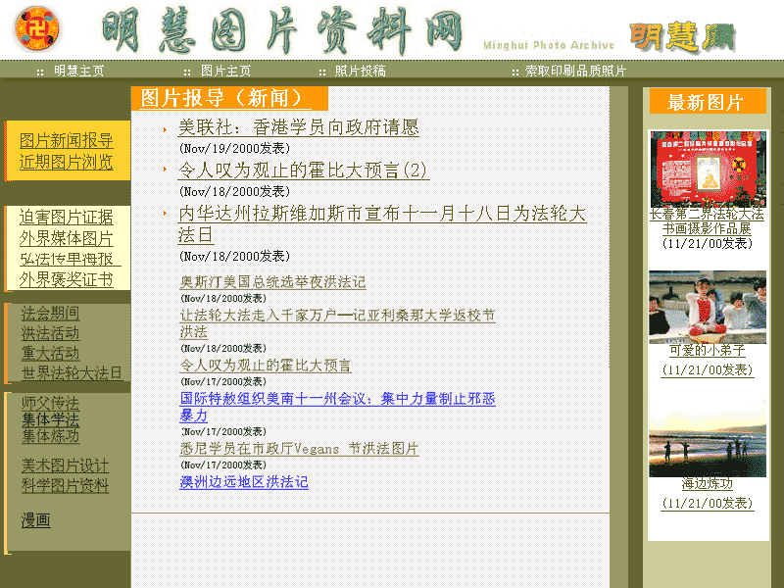Image resolution: width=784 pixels, height=588 pixels.
Task: Go to 世界法轮大法日 sidebar link
Action: pyautogui.click(x=73, y=373)
